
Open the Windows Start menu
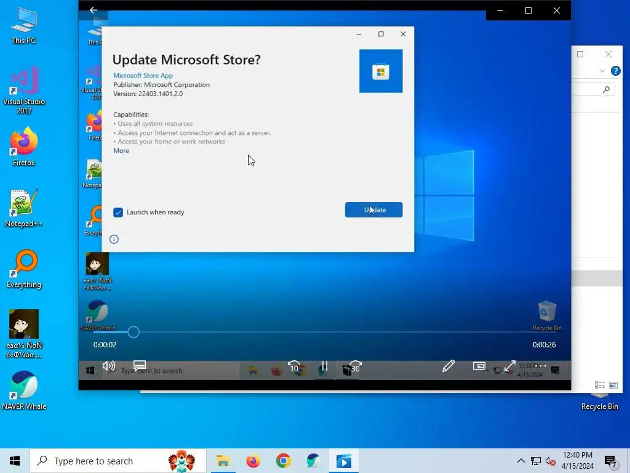15,461
